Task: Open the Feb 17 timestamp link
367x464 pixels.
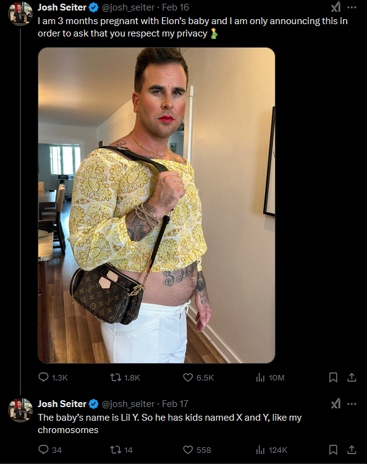Action: click(175, 403)
